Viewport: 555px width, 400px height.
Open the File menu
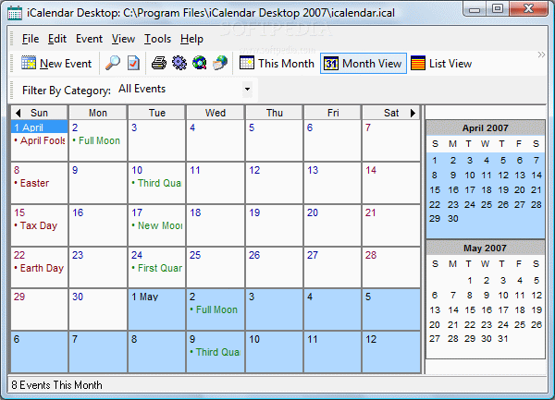pyautogui.click(x=31, y=39)
